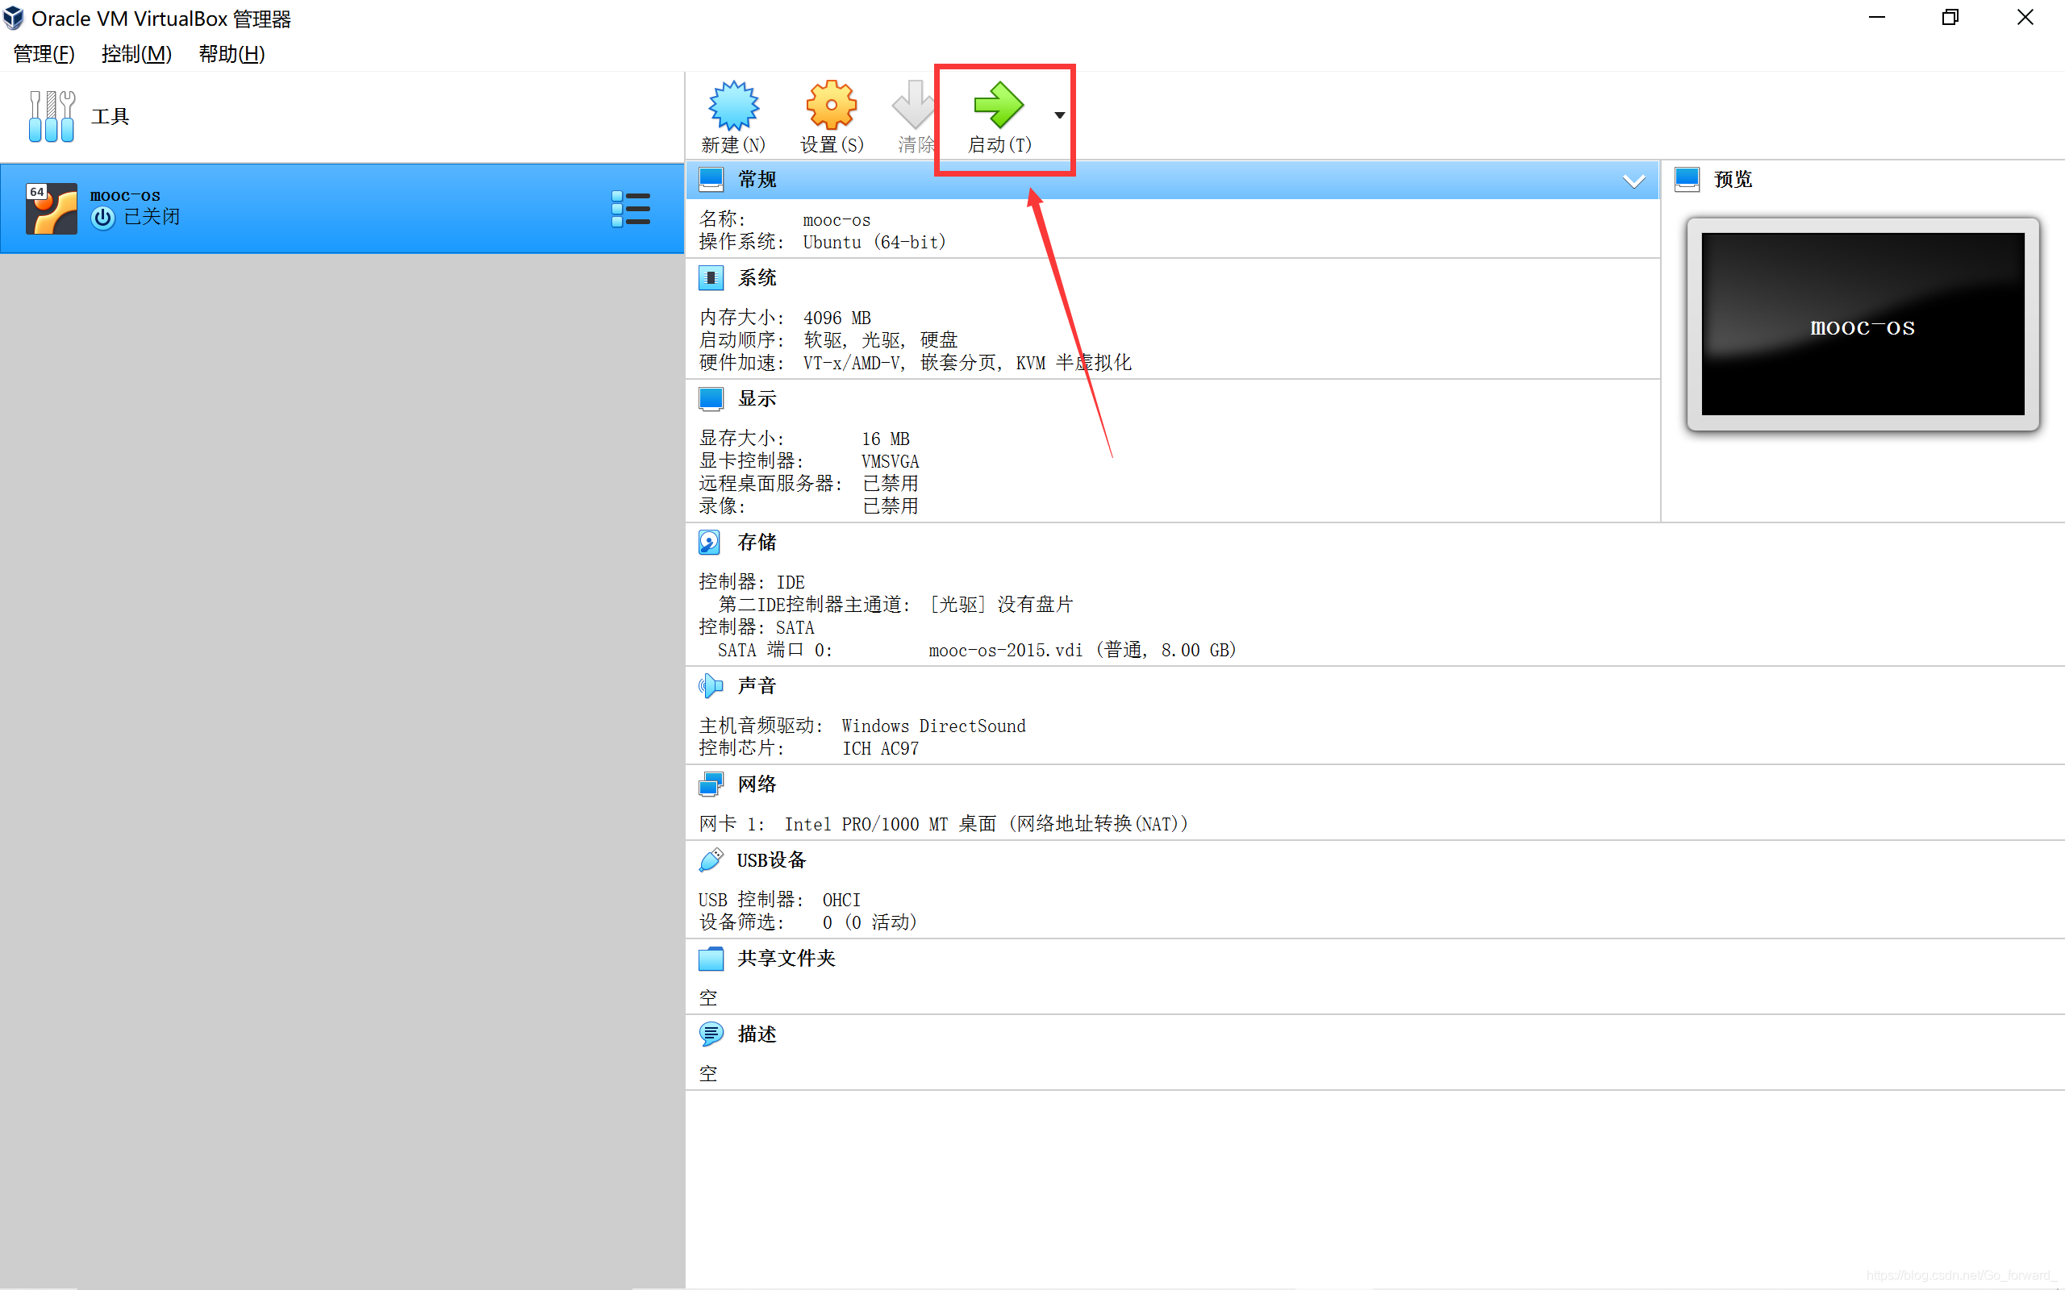This screenshot has width=2065, height=1290.
Task: Click the 声音 speaker icon
Action: (x=711, y=685)
